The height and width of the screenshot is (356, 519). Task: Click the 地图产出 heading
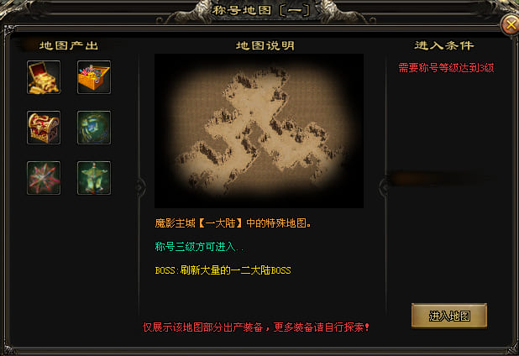pyautogui.click(x=69, y=45)
